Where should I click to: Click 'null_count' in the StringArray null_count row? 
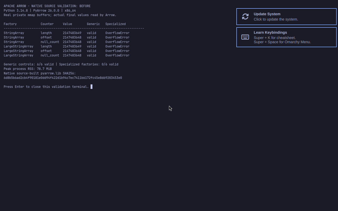coord(50,42)
